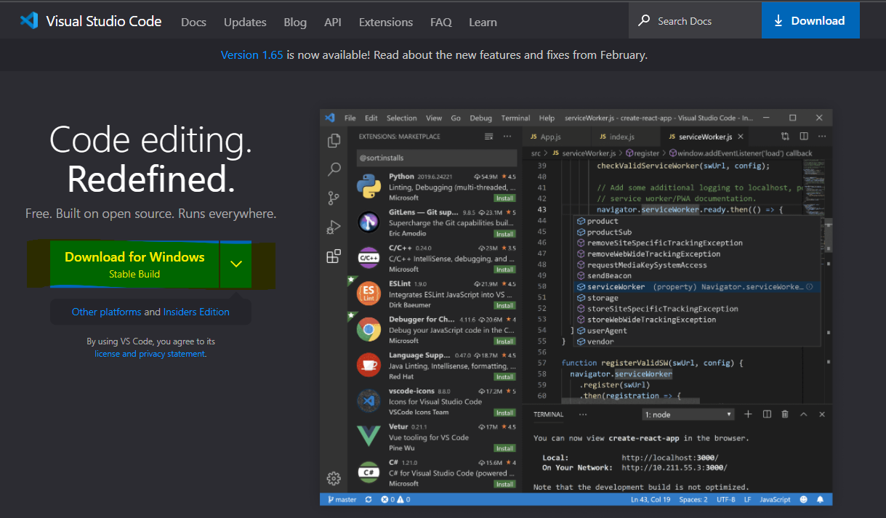Click the split terminal icon
The width and height of the screenshot is (886, 518).
coord(767,414)
